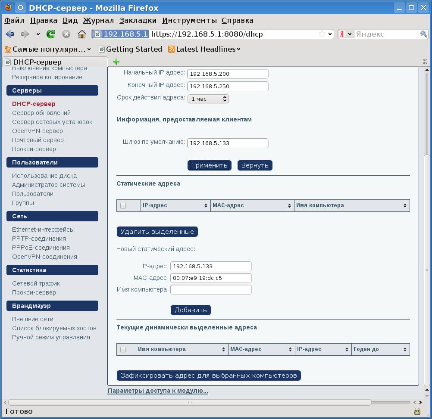Click the search magnifier icon

[x=424, y=34]
